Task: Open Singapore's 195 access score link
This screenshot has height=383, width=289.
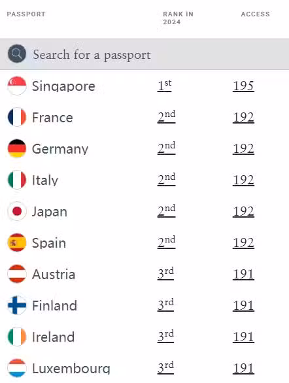Action: click(243, 86)
